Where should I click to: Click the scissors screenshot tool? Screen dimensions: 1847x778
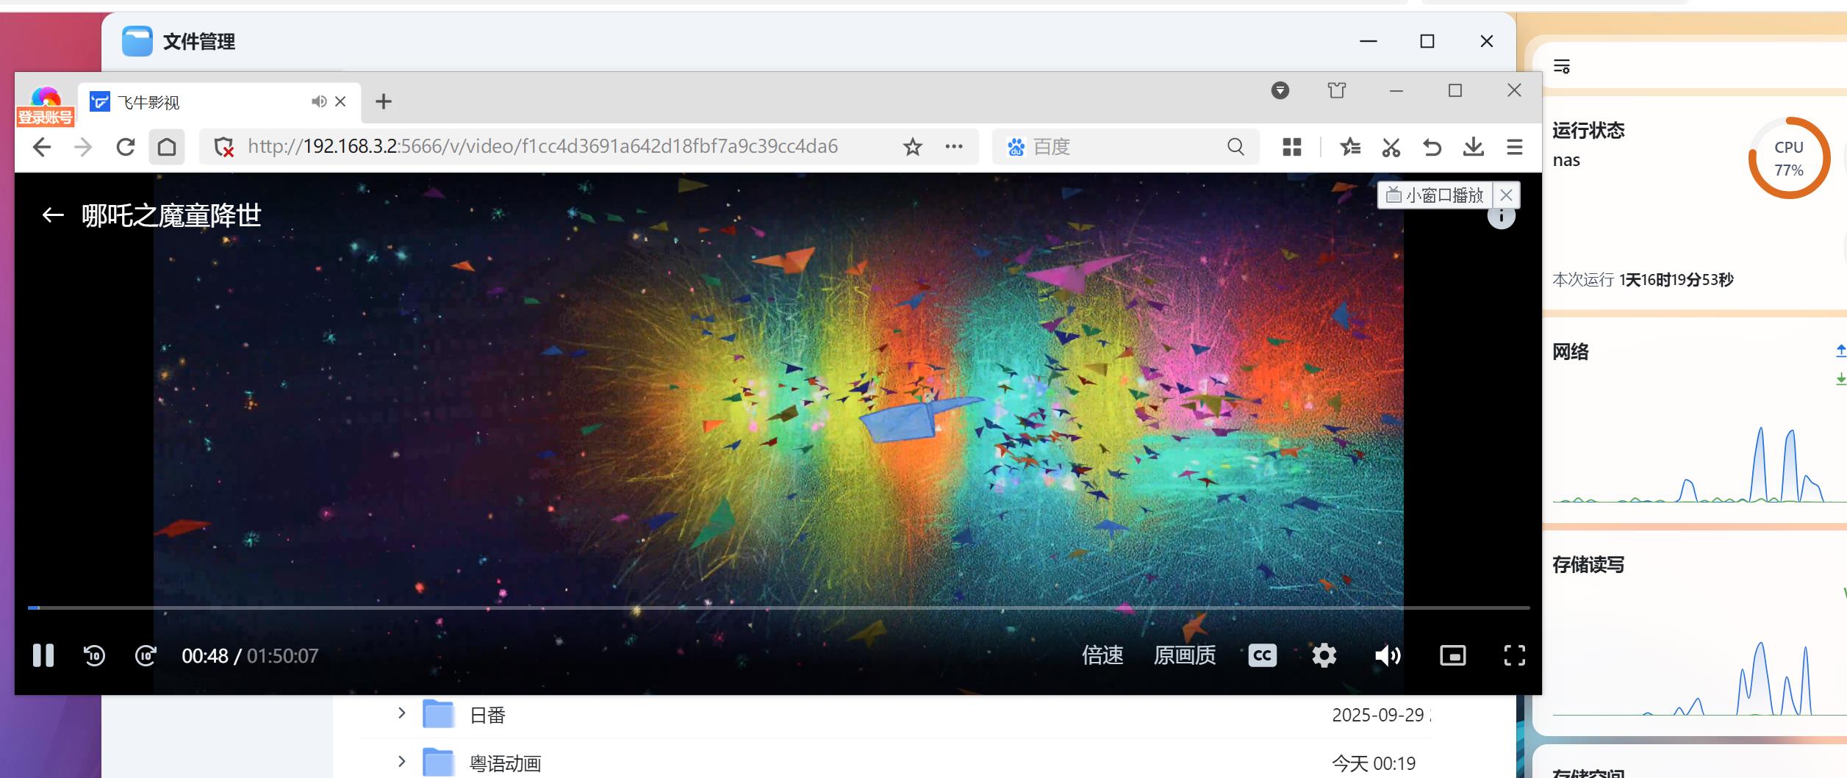point(1391,147)
